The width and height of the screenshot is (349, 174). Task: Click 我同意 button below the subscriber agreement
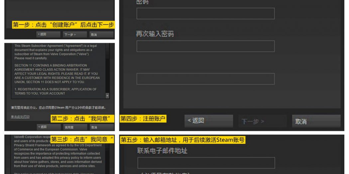coord(75,127)
